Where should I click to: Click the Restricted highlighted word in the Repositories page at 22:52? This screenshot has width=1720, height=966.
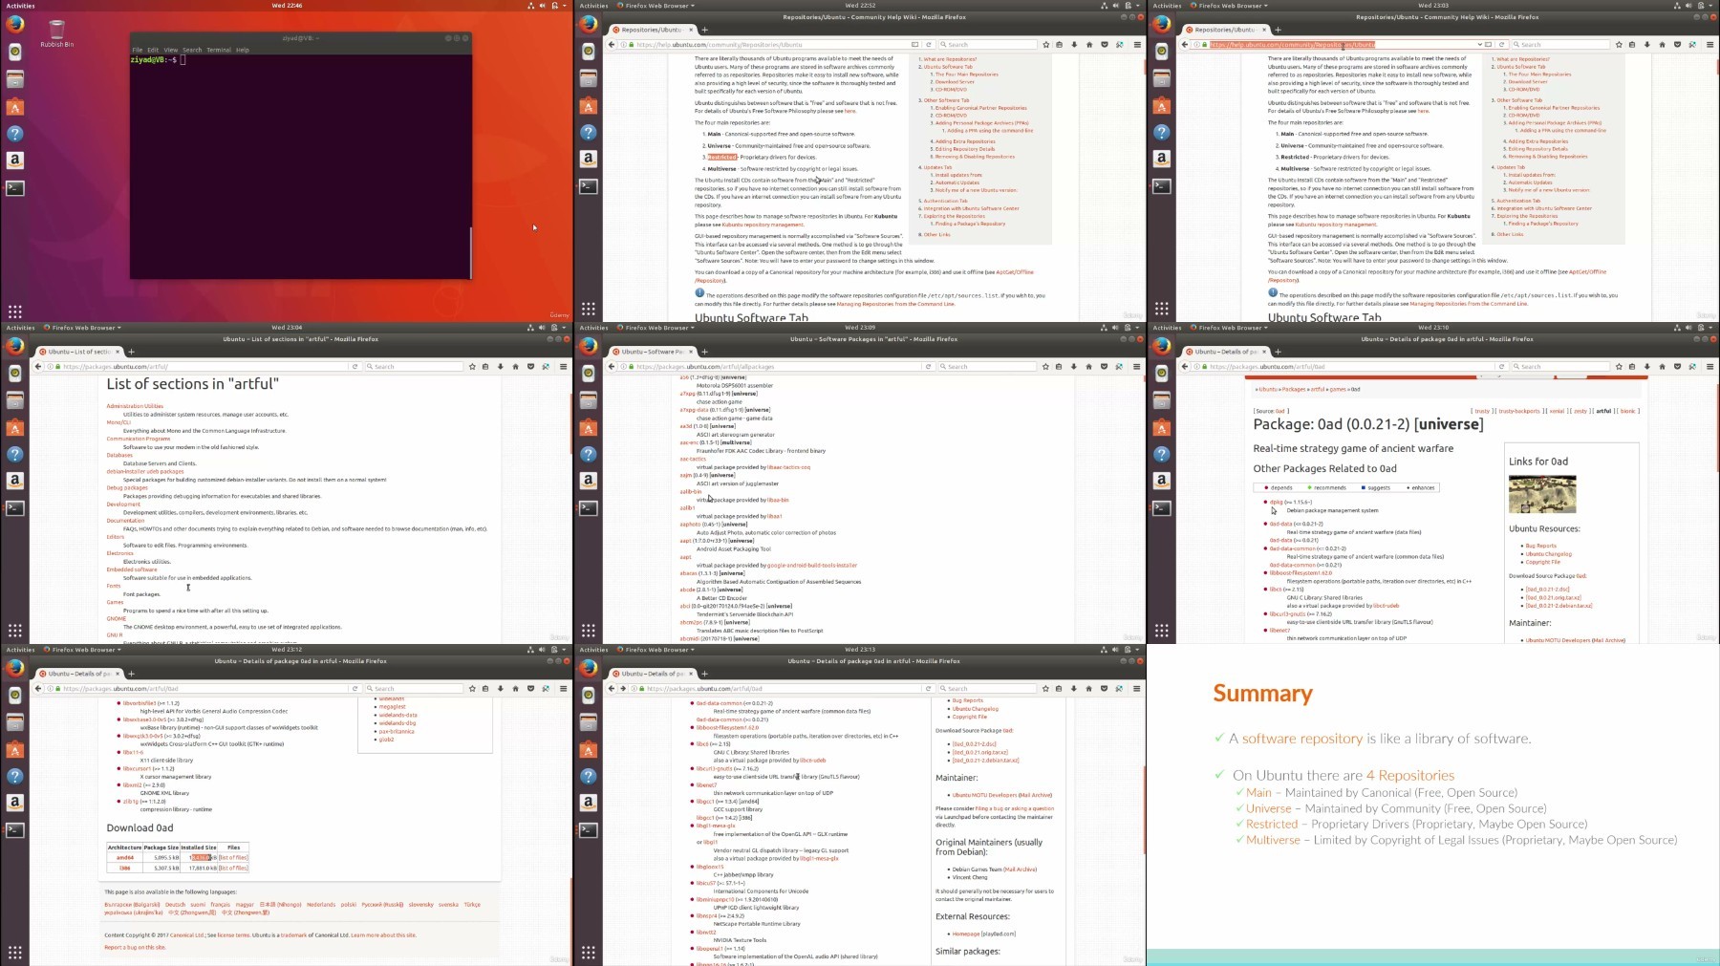pyautogui.click(x=722, y=157)
